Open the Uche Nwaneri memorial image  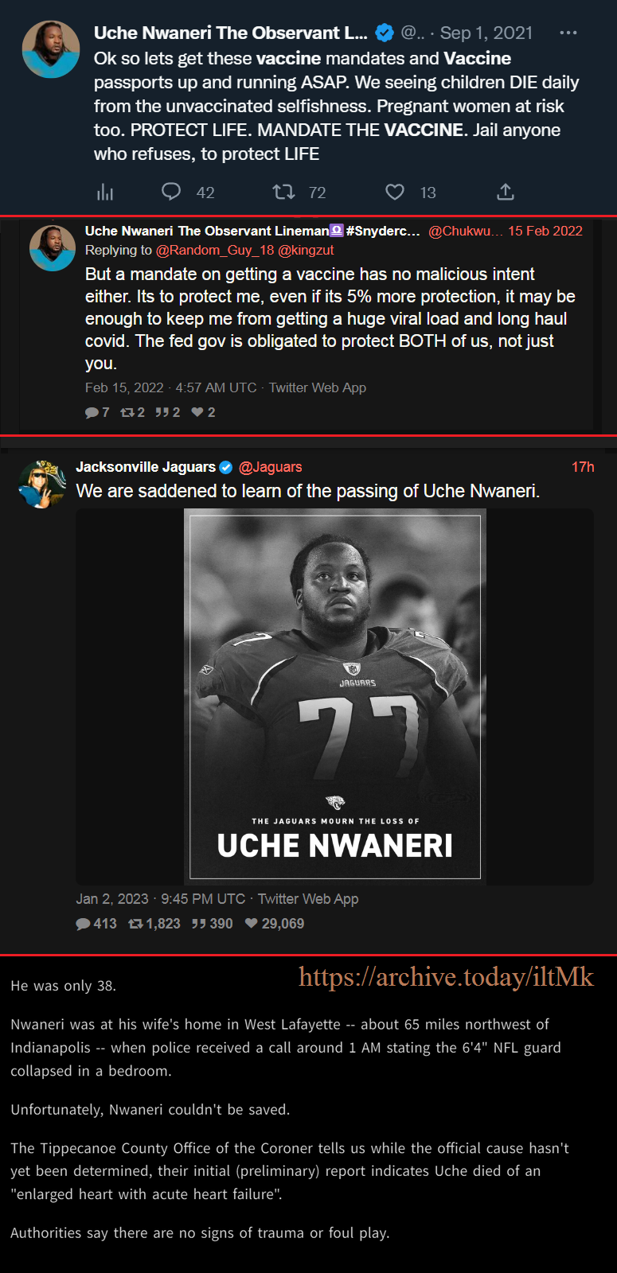(x=335, y=697)
